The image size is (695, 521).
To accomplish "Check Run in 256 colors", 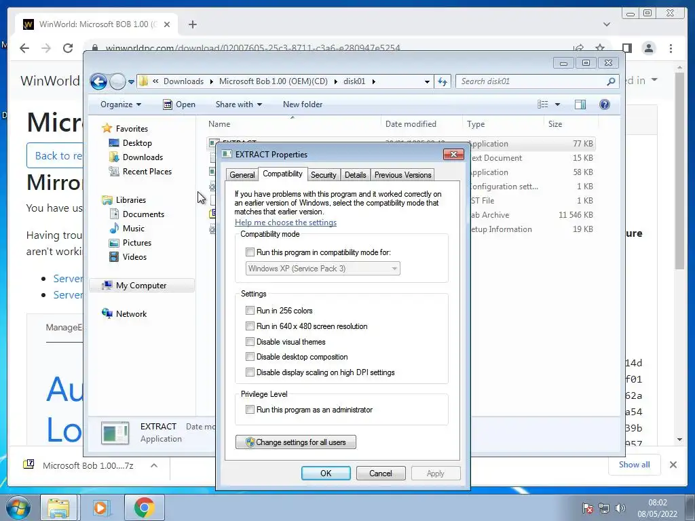I will coord(250,311).
